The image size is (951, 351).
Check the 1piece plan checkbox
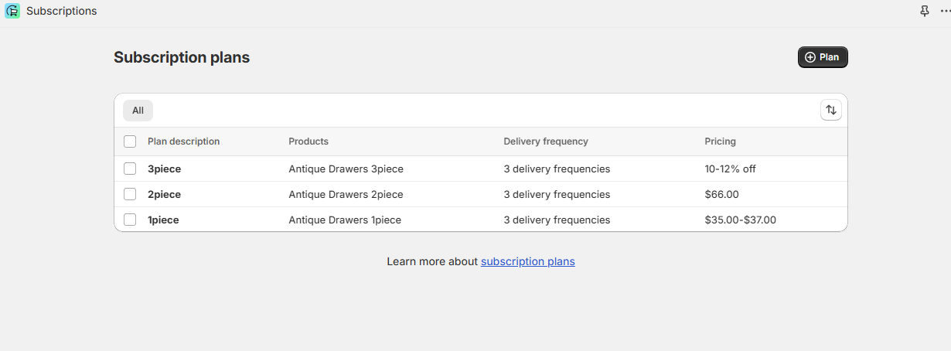tap(130, 220)
